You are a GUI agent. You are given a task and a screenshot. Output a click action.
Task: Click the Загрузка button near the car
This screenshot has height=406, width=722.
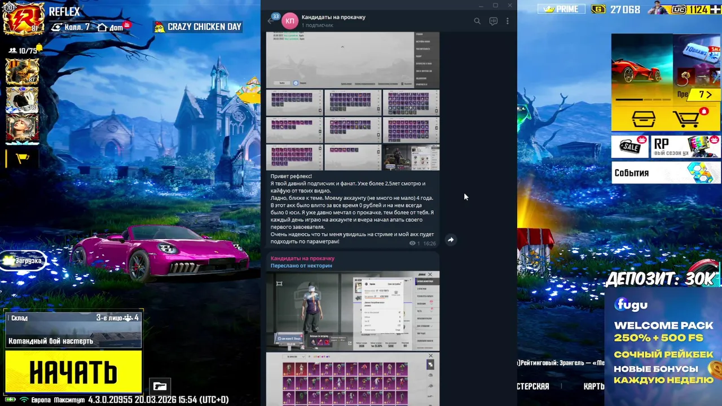click(x=24, y=261)
